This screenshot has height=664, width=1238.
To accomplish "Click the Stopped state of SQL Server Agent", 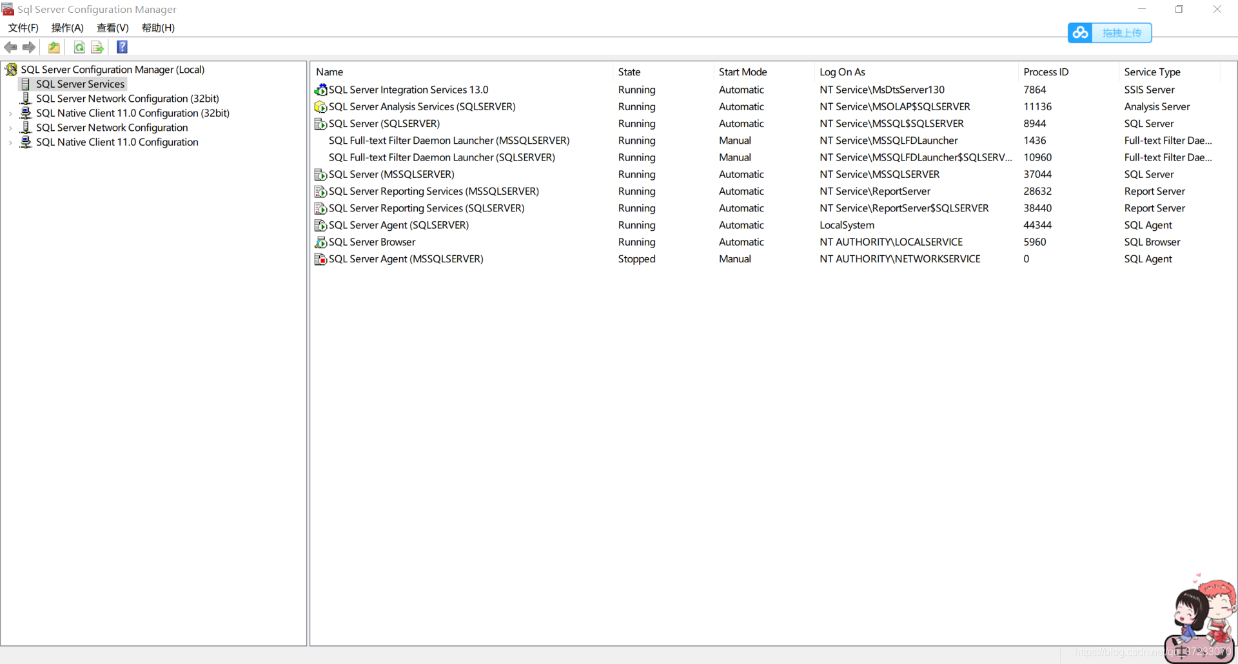I will click(636, 259).
